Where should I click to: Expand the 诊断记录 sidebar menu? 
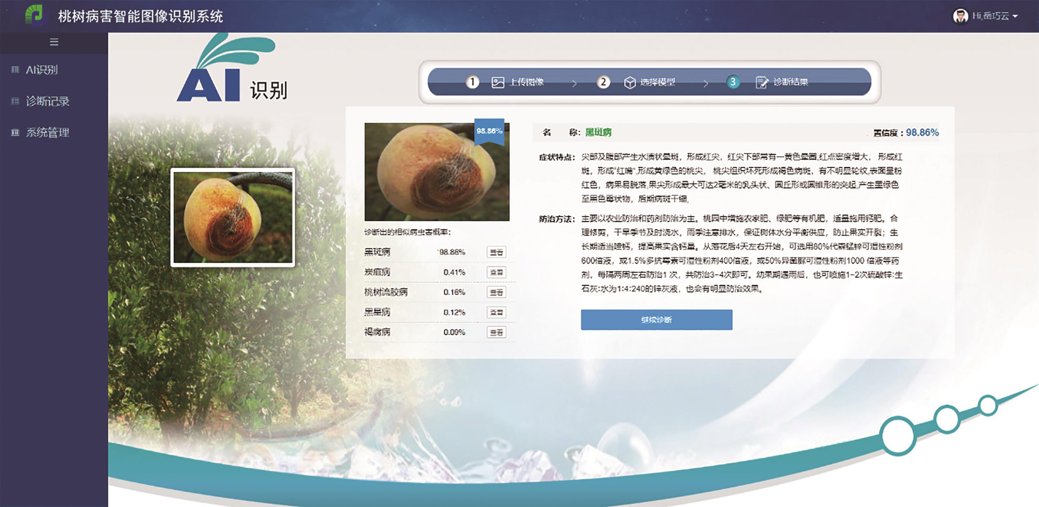(47, 101)
